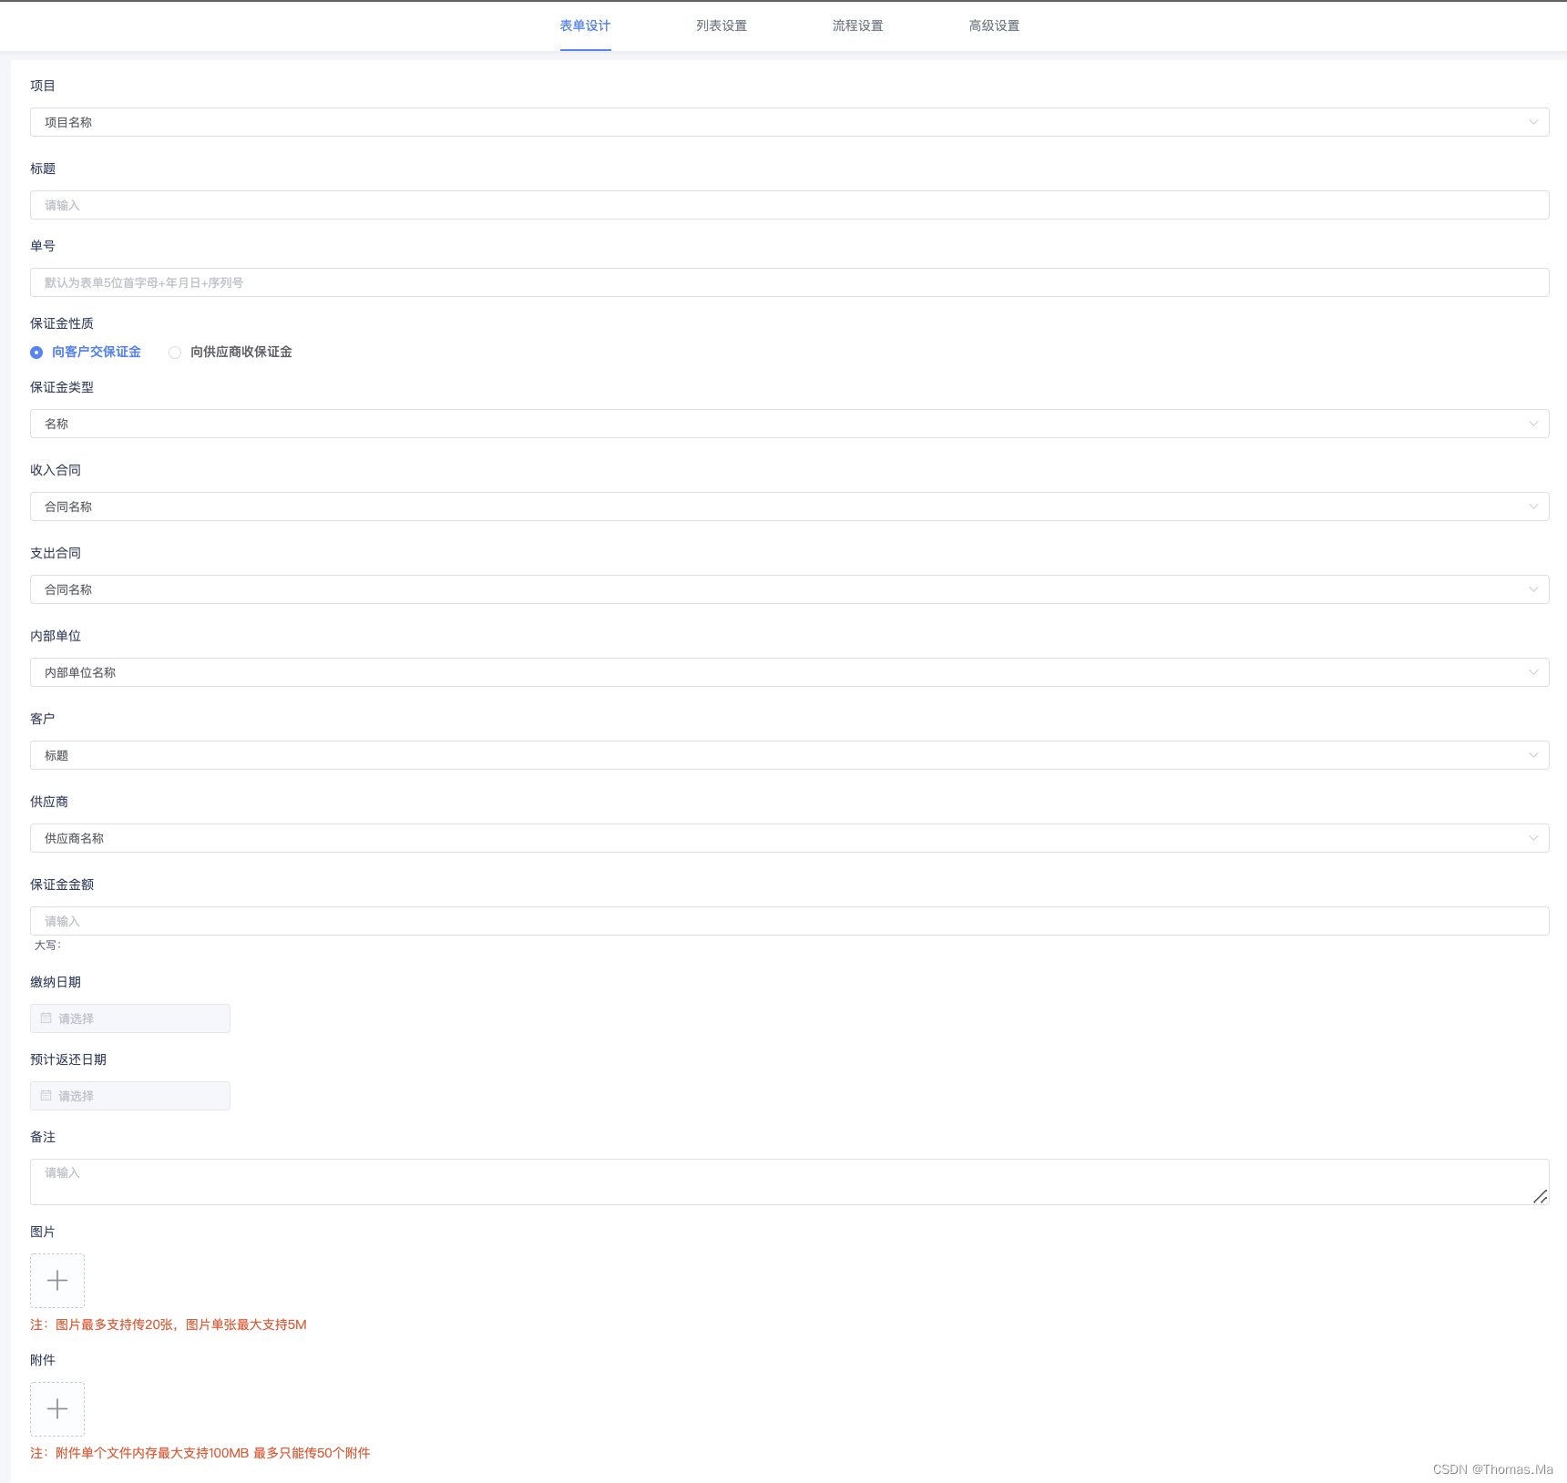1567x1483 pixels.
Task: Open the 项目名称 dropdown
Action: click(789, 122)
